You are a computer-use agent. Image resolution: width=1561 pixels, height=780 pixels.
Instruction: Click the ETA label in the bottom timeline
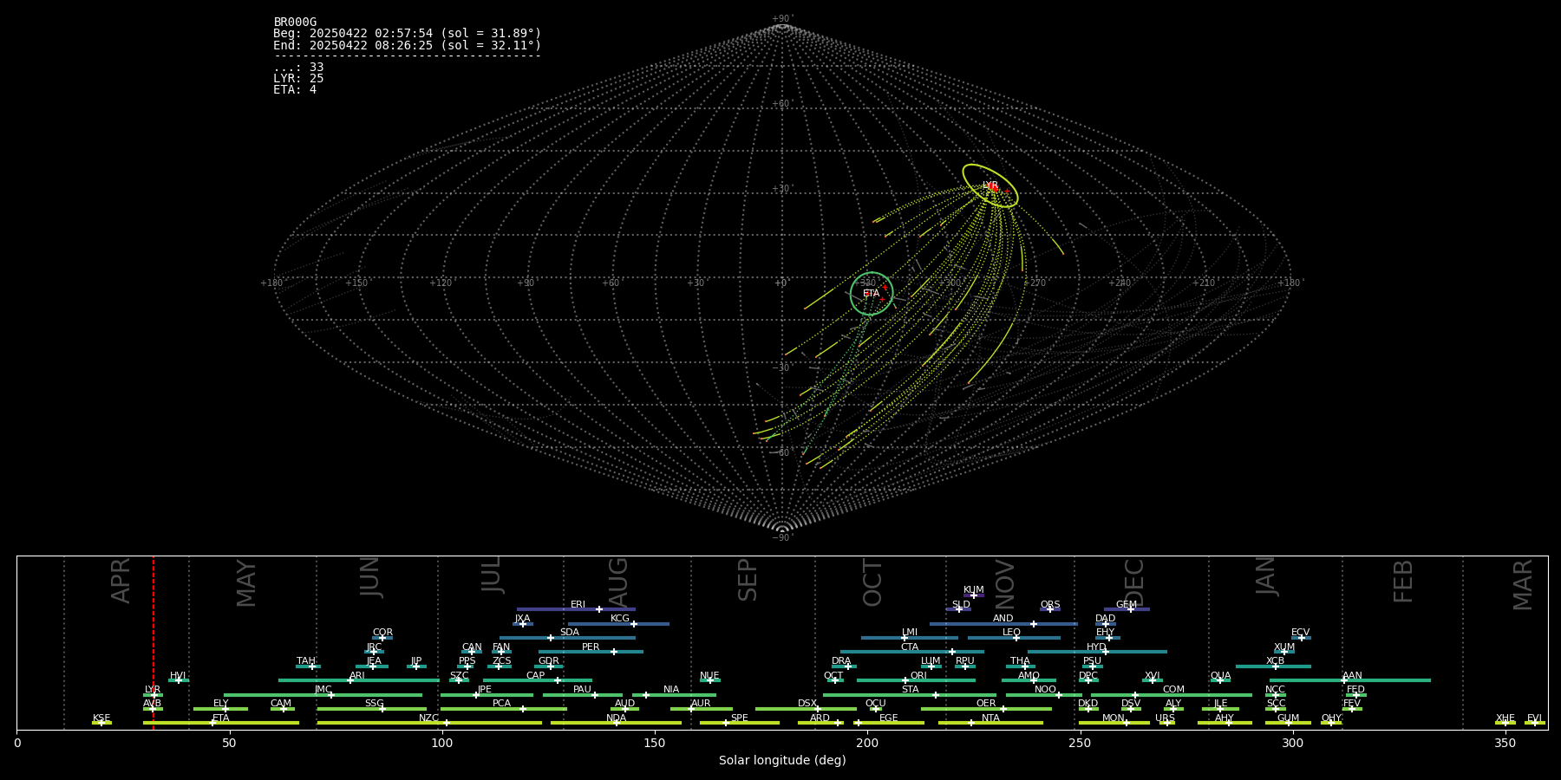coord(221,718)
